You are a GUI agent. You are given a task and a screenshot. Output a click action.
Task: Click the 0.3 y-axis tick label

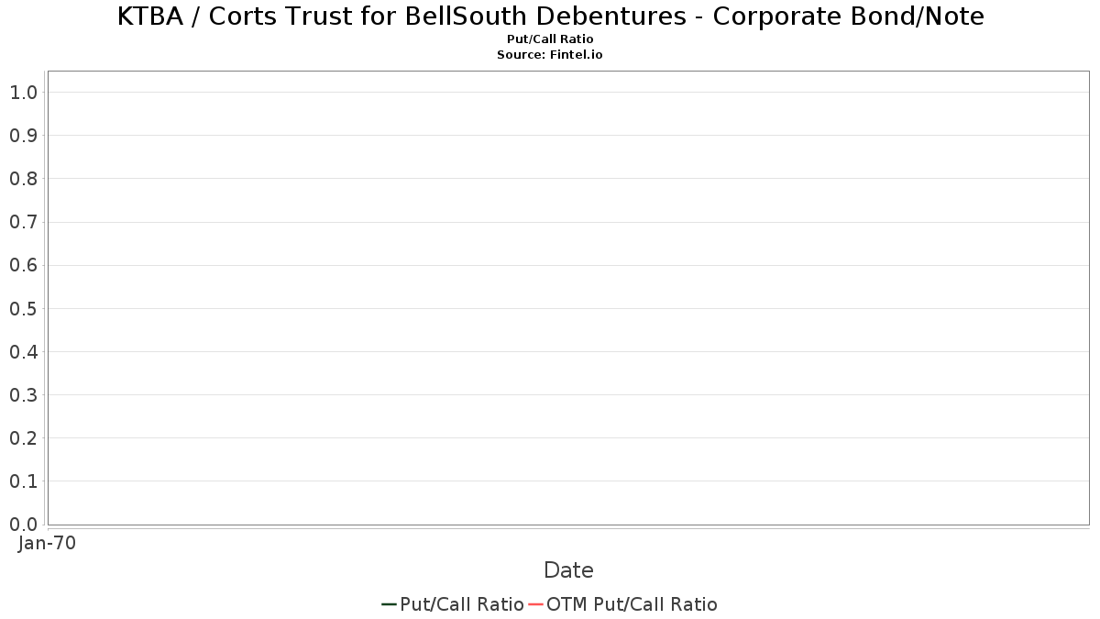pos(23,394)
